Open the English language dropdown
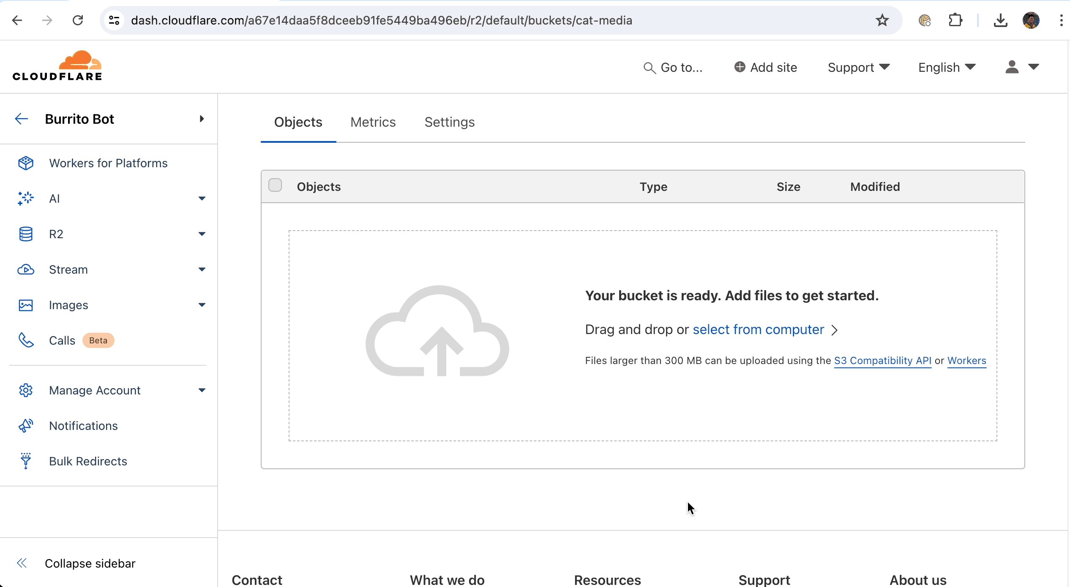Image resolution: width=1070 pixels, height=587 pixels. pos(947,68)
